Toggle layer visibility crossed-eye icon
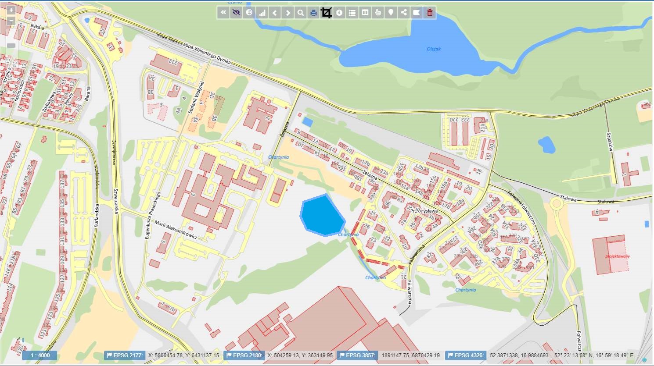The height and width of the screenshot is (366, 654). click(236, 13)
